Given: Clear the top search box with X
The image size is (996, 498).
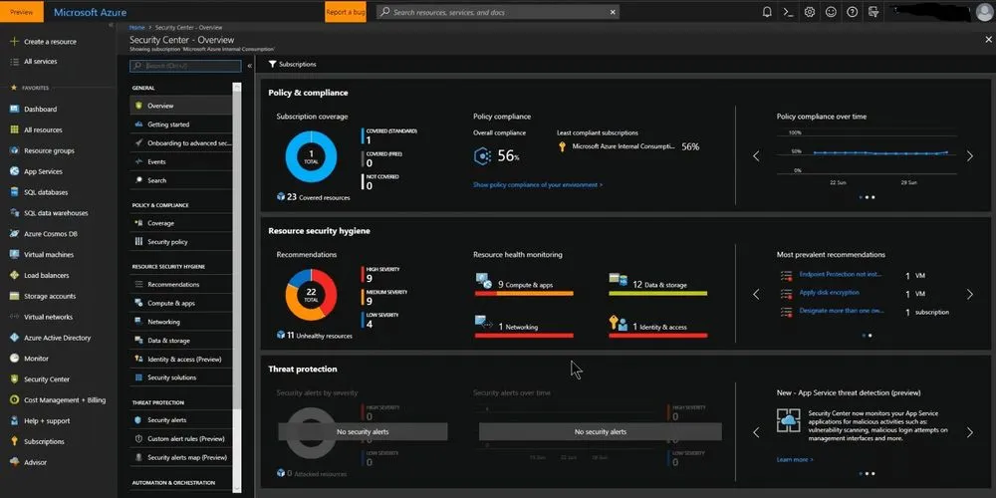Looking at the screenshot, I should 613,12.
